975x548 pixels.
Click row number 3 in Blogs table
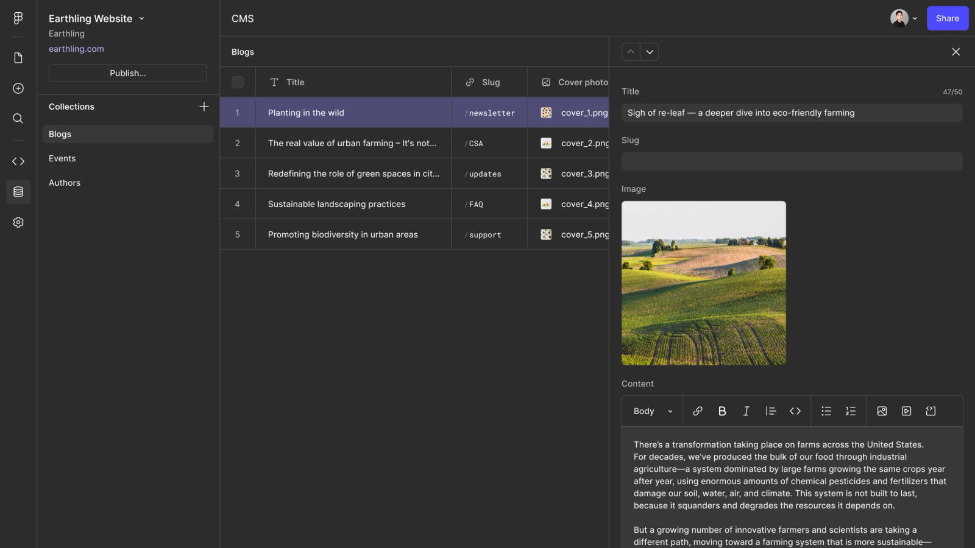click(x=238, y=174)
